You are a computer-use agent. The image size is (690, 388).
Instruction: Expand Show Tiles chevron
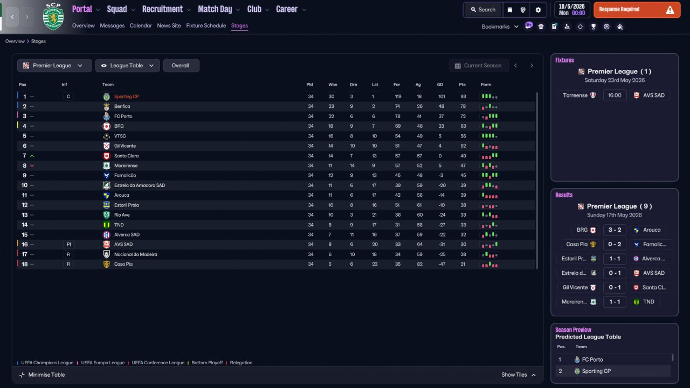pos(534,375)
